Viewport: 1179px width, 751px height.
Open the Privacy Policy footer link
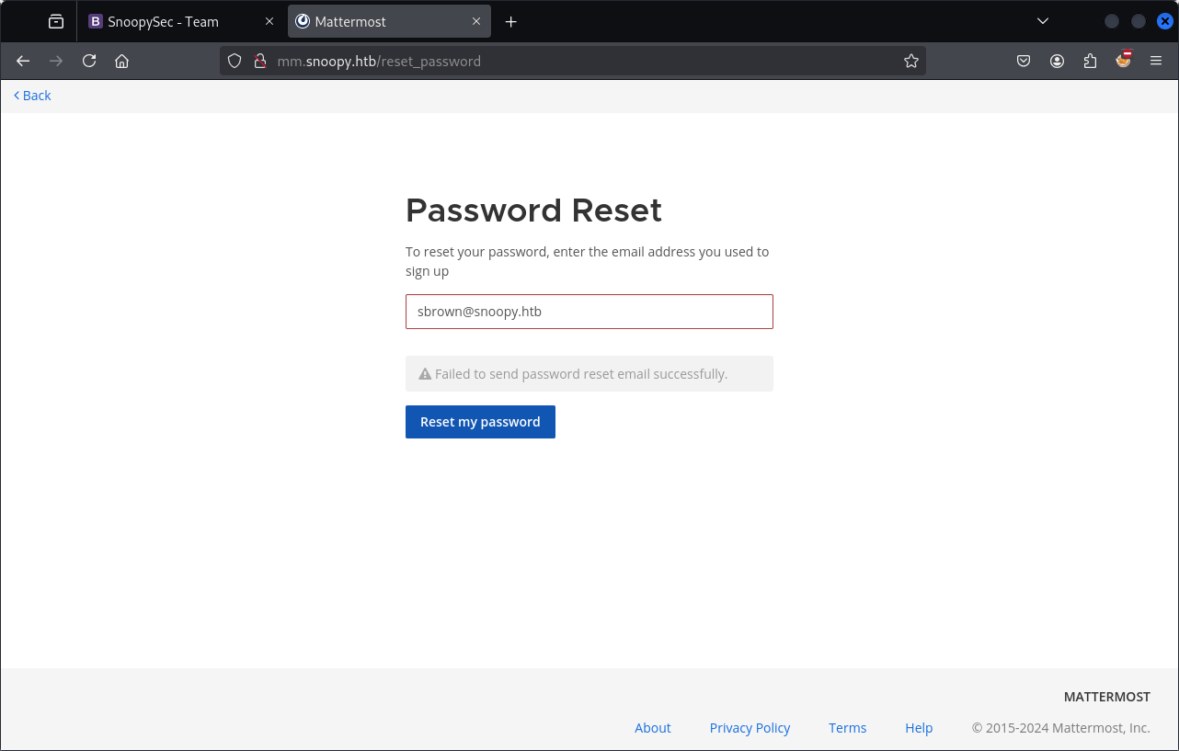(x=750, y=728)
